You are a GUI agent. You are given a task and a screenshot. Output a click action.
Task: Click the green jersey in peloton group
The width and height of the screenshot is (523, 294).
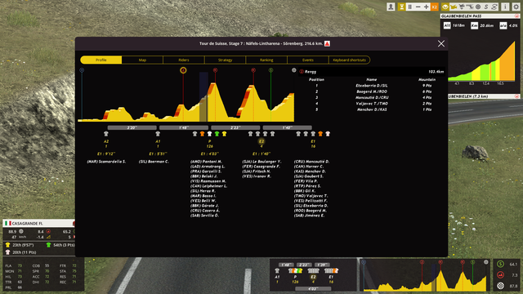tap(217, 134)
